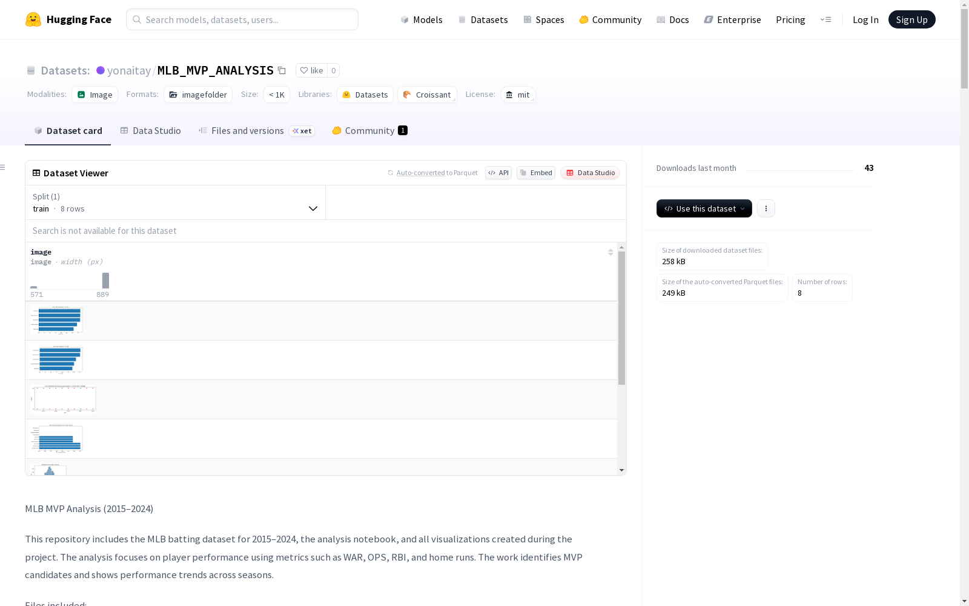
Task: Open the API button in Dataset Viewer
Action: [498, 173]
